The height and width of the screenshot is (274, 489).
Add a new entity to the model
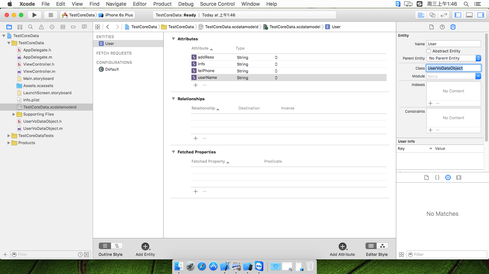(145, 247)
